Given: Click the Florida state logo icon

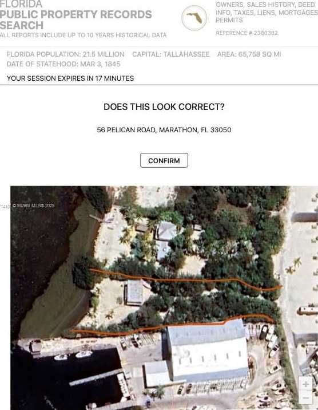Looking at the screenshot, I should 194,18.
